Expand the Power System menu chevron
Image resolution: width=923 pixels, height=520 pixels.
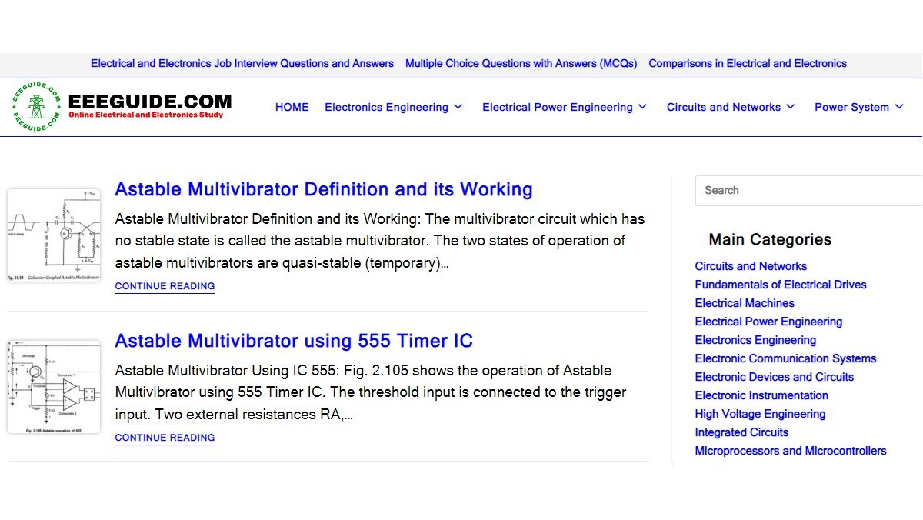[899, 107]
